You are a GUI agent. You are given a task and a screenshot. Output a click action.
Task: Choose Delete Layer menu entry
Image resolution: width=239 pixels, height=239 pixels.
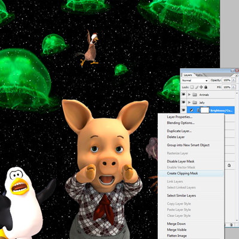coord(176,137)
